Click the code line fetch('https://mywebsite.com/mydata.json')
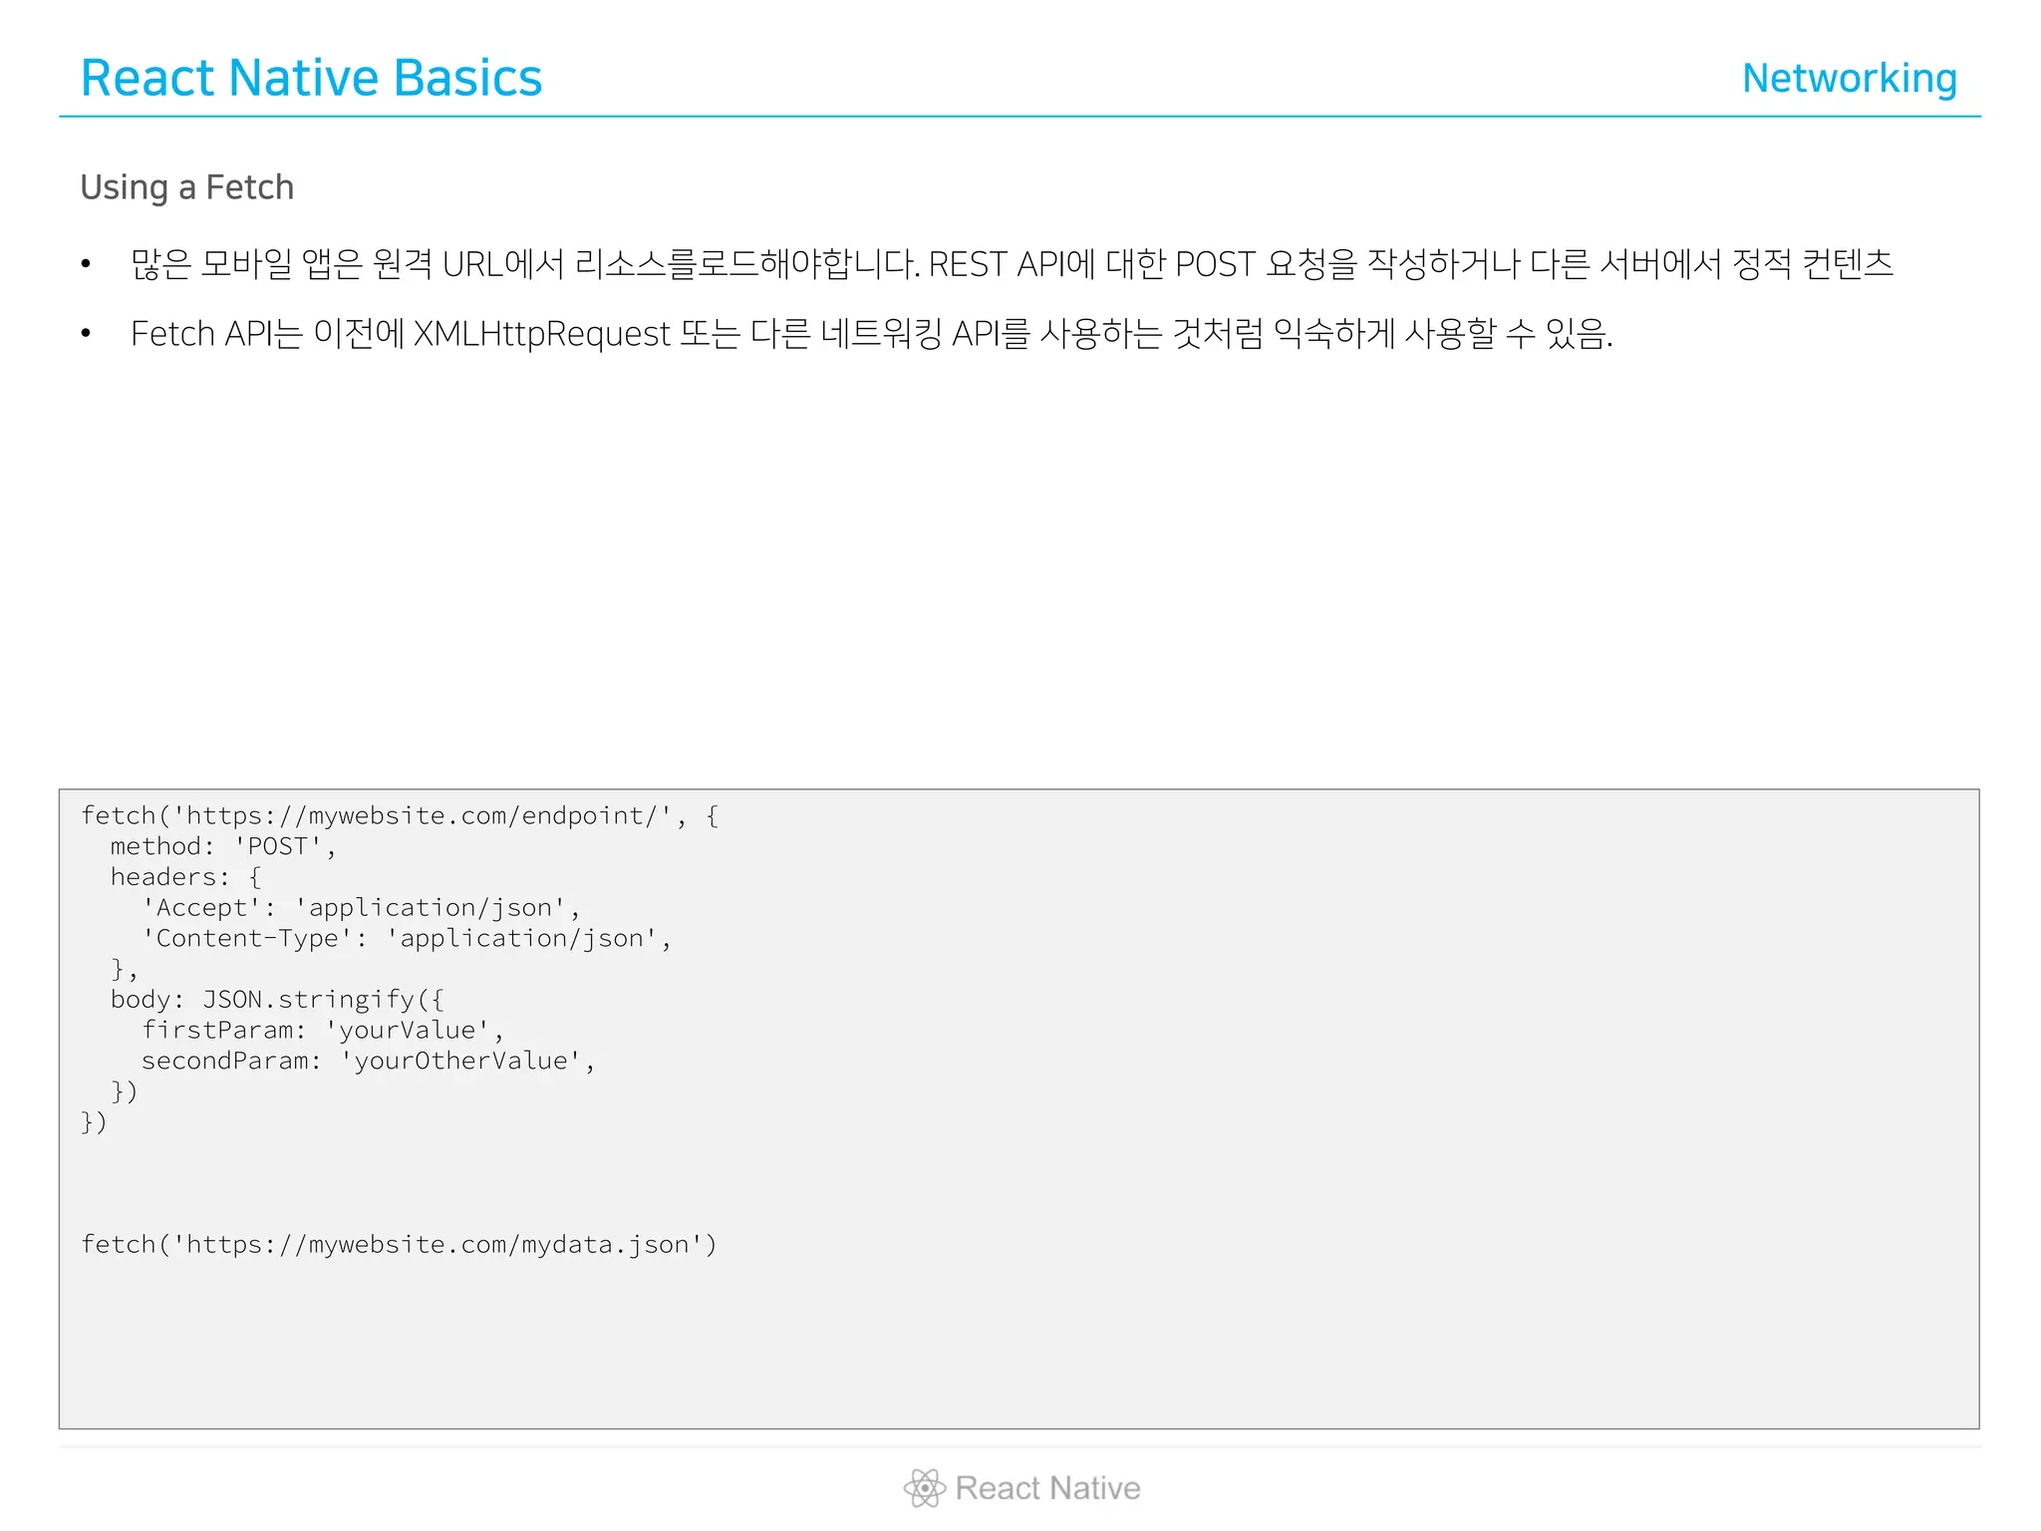 pyautogui.click(x=399, y=1245)
